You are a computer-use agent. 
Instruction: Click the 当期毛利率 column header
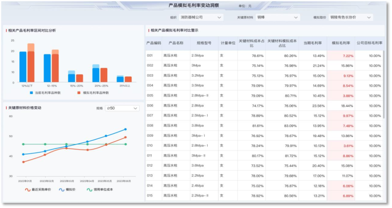pos(313,43)
